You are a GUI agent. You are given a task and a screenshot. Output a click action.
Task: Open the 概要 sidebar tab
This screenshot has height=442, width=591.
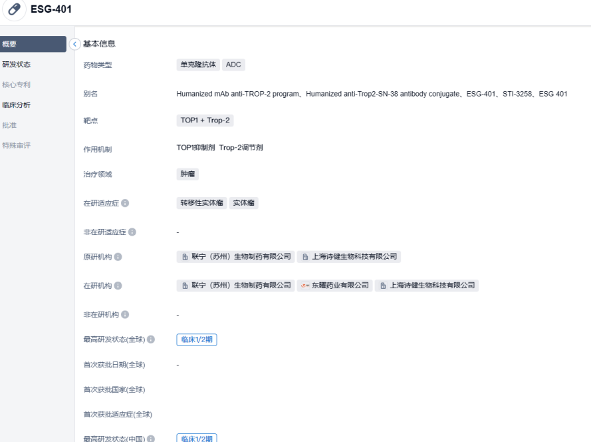click(33, 45)
